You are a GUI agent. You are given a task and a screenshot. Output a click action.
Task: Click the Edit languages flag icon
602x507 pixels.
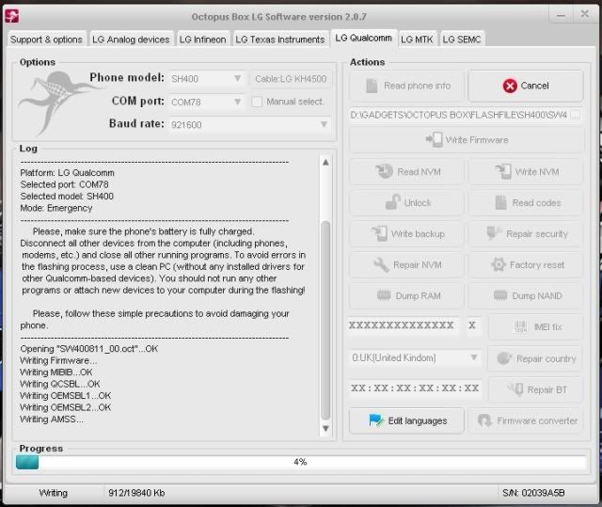[376, 420]
